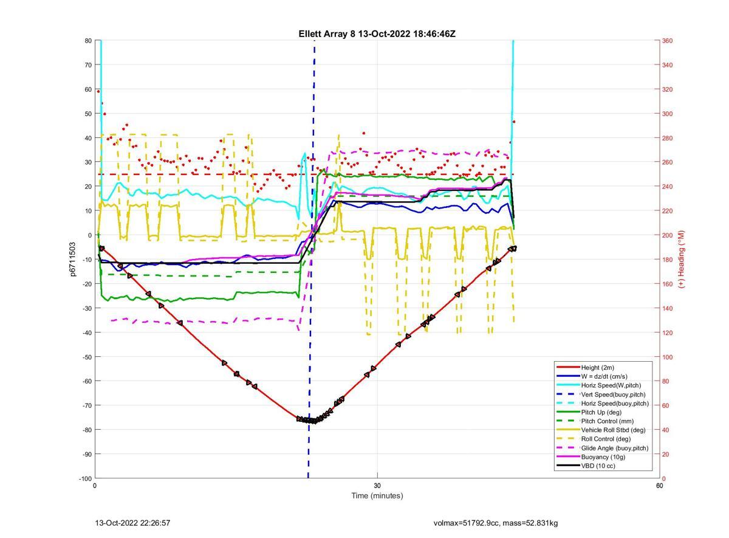This screenshot has height=538, width=729.
Task: Click the '70' left axis tick label
Action: point(88,65)
